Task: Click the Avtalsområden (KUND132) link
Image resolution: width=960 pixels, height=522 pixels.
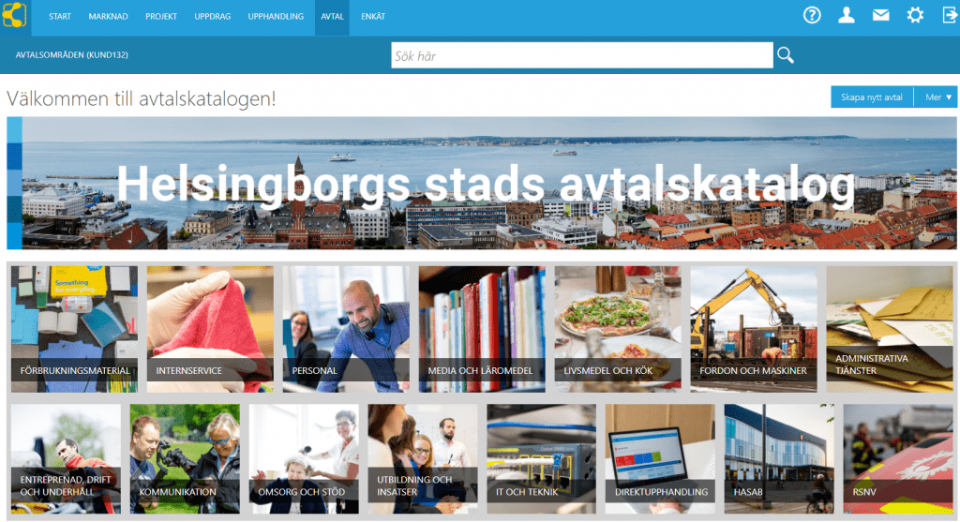Action: [x=71, y=55]
